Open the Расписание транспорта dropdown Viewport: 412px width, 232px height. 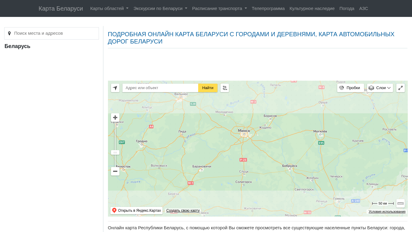pyautogui.click(x=219, y=8)
